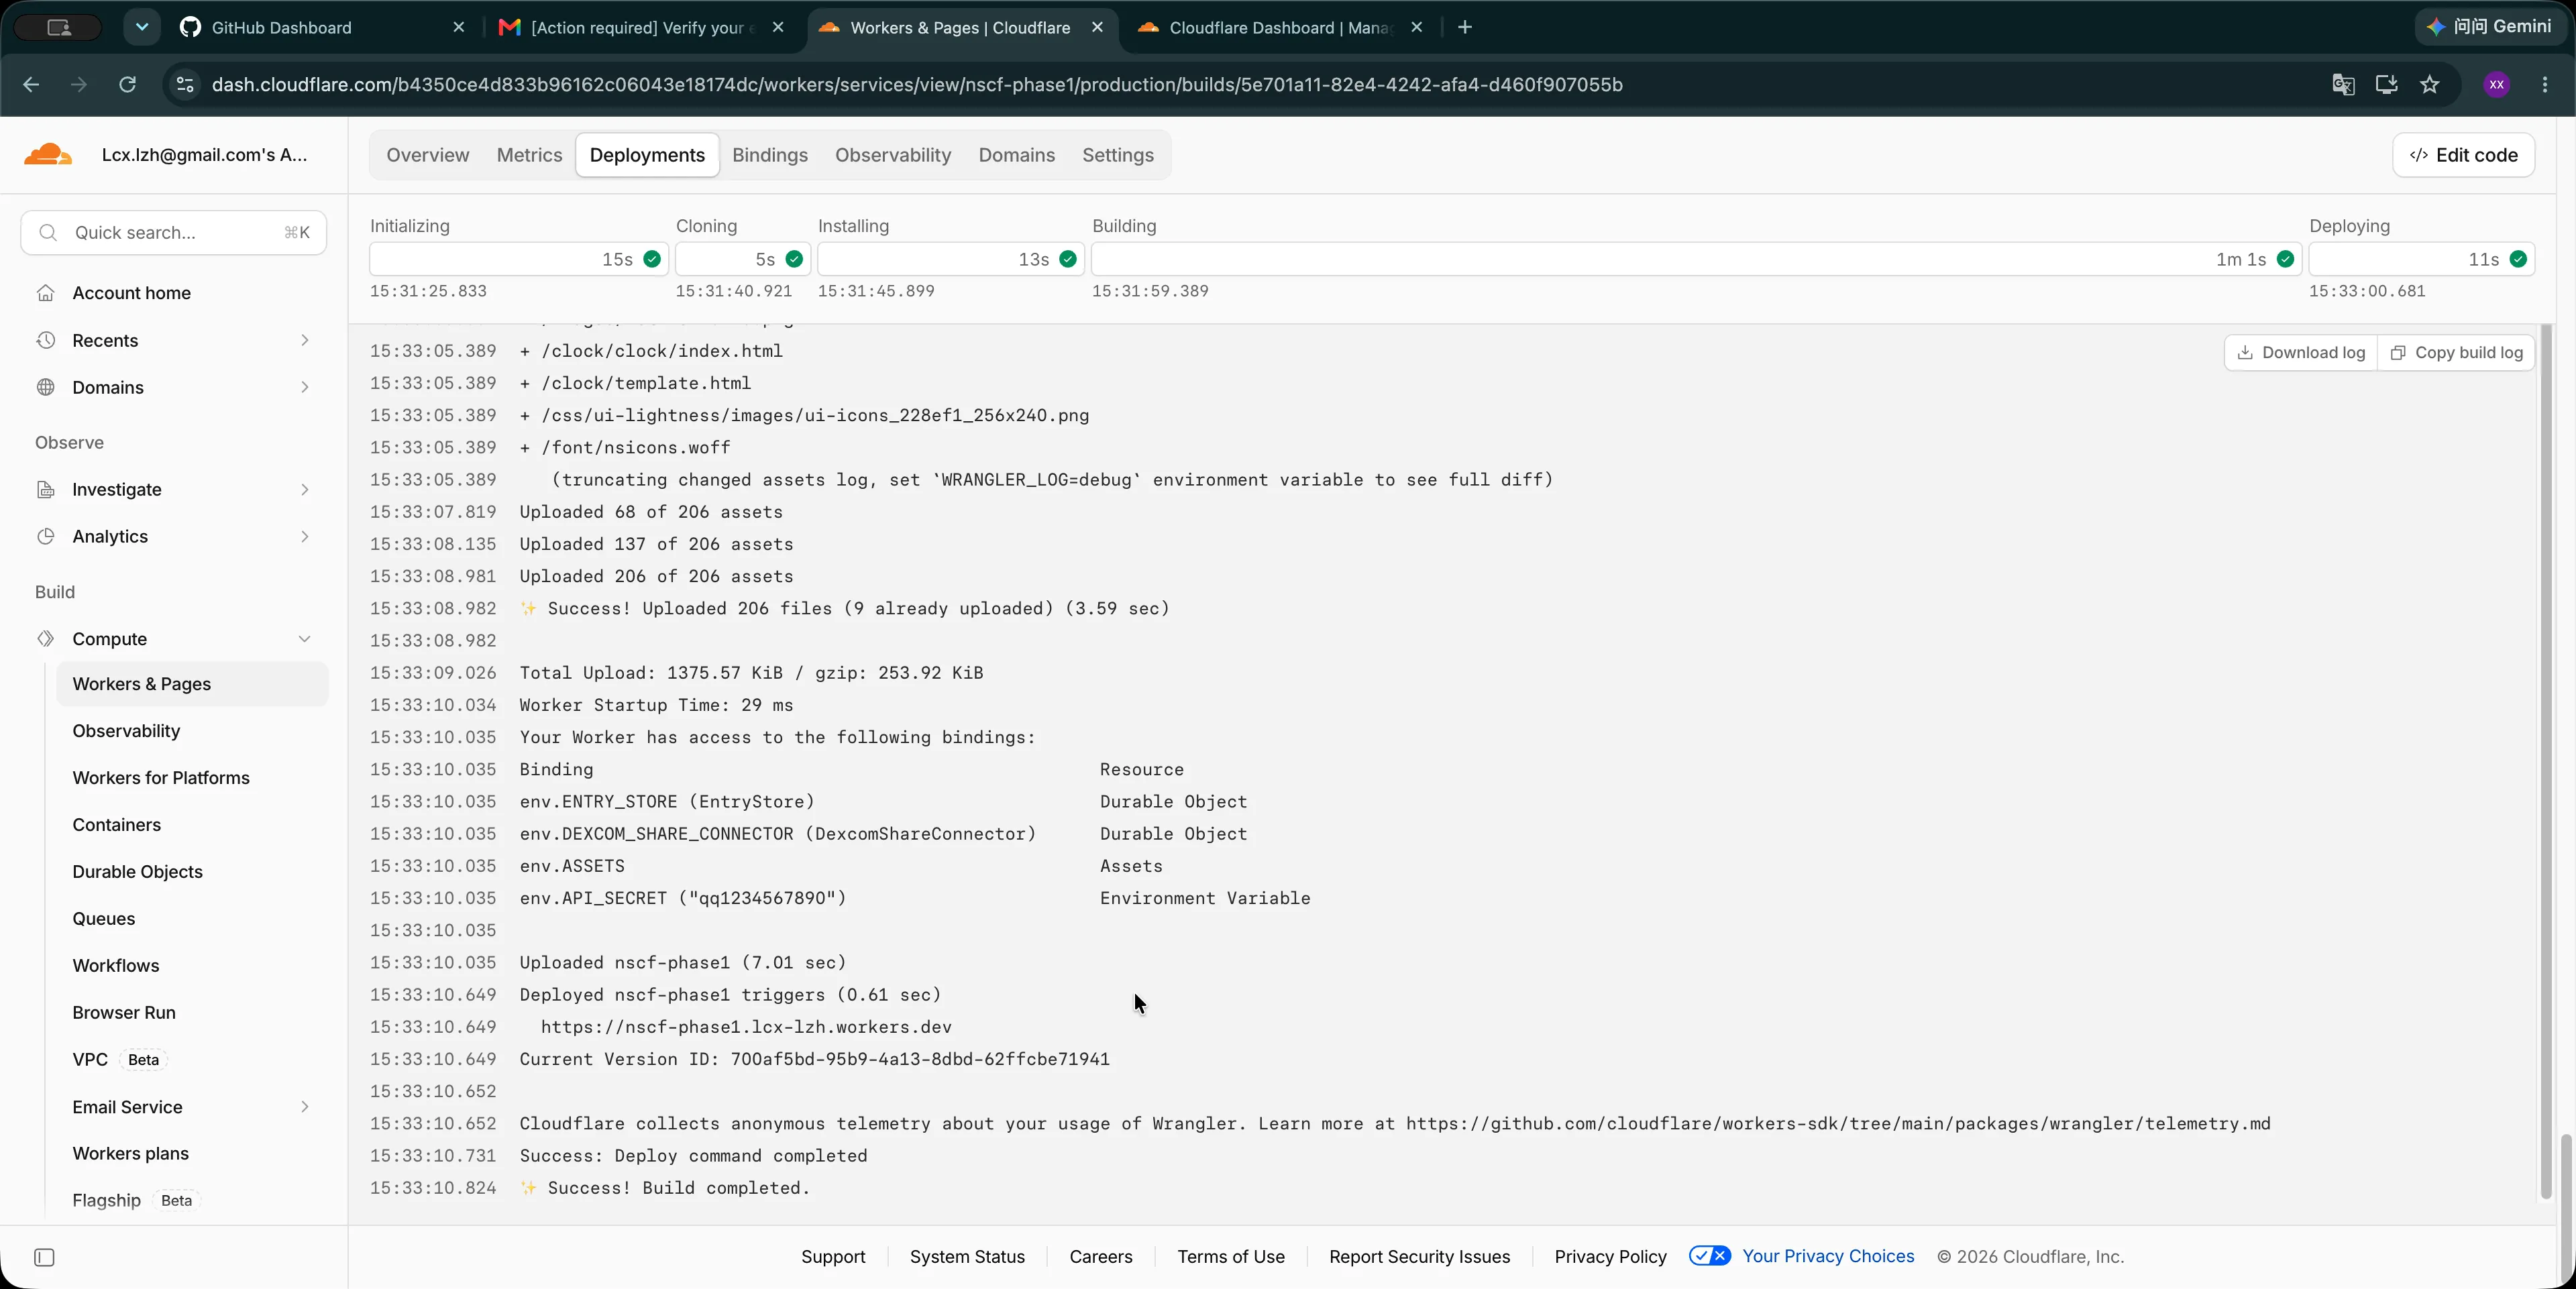The width and height of the screenshot is (2576, 1289).
Task: Click the green check on Cloning step
Action: pyautogui.click(x=794, y=259)
